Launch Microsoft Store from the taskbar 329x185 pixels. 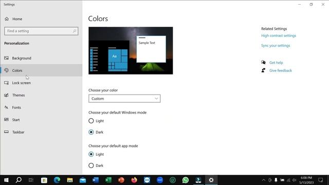(x=44, y=180)
